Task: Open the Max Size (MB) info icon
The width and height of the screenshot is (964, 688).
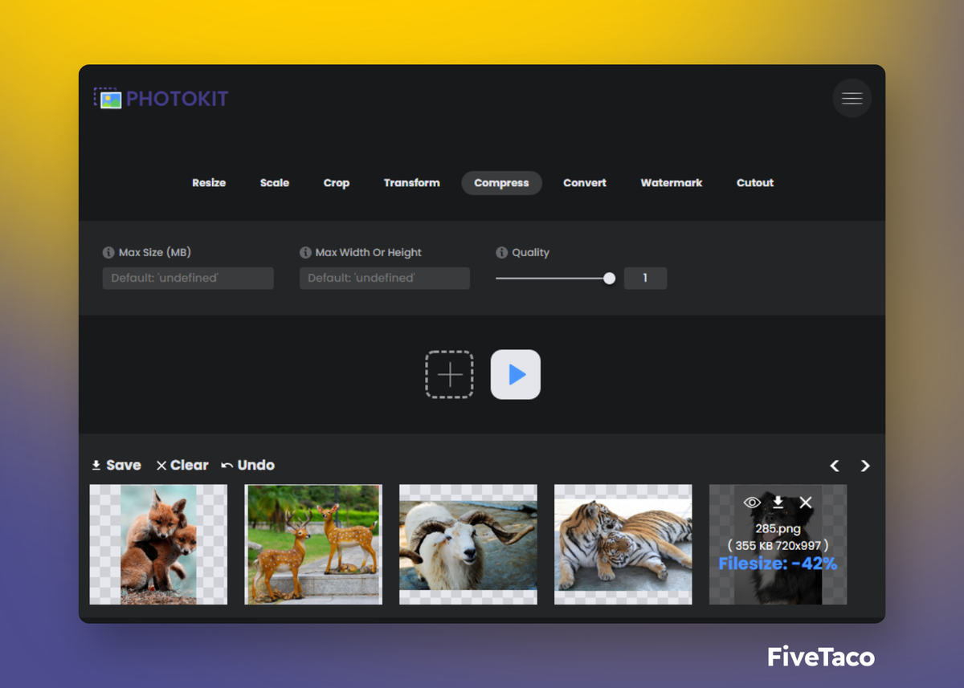Action: (x=108, y=252)
